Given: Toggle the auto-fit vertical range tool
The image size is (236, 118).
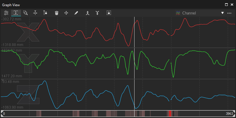Looking at the screenshot, I should coord(16,13).
